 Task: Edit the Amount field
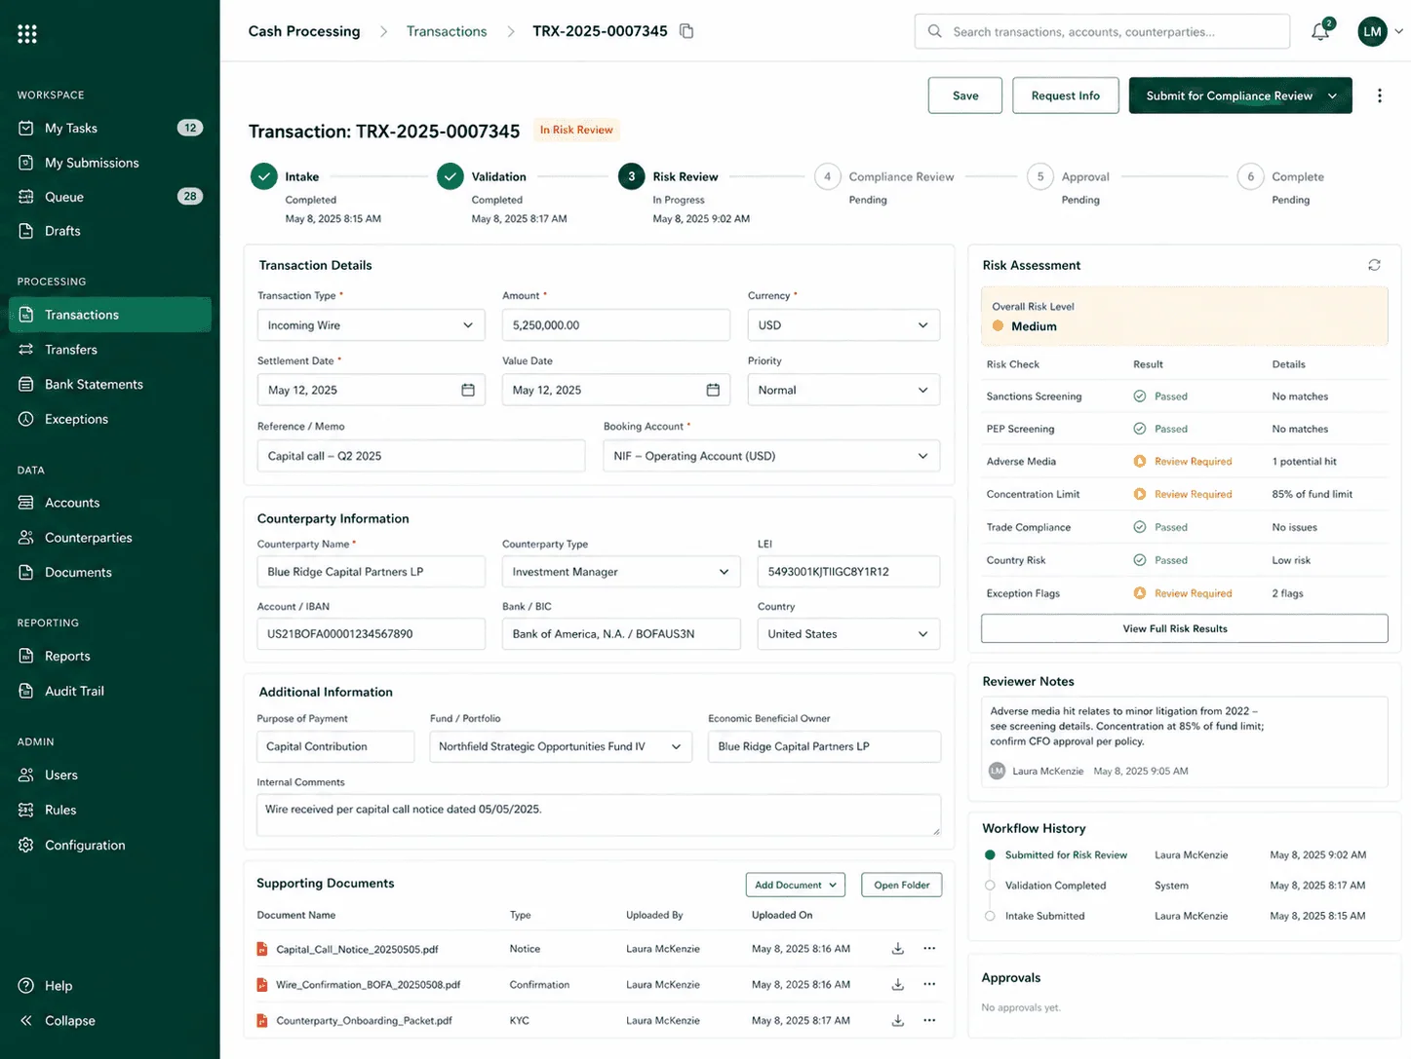(x=615, y=325)
